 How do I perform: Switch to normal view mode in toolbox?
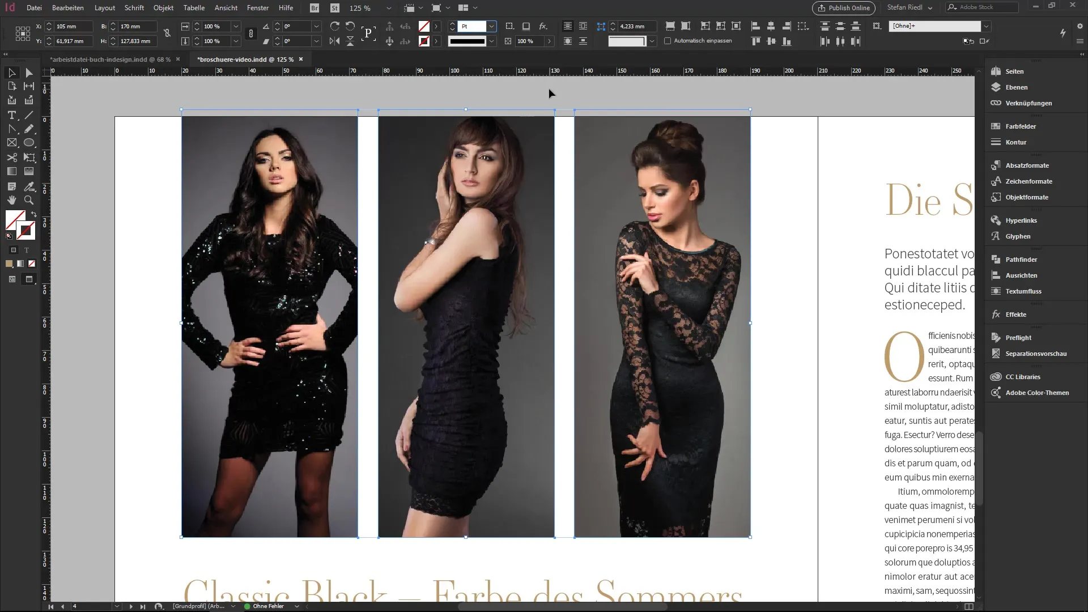(x=12, y=279)
